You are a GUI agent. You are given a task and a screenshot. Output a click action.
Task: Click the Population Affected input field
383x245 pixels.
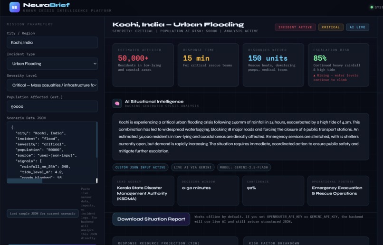[x=52, y=107]
